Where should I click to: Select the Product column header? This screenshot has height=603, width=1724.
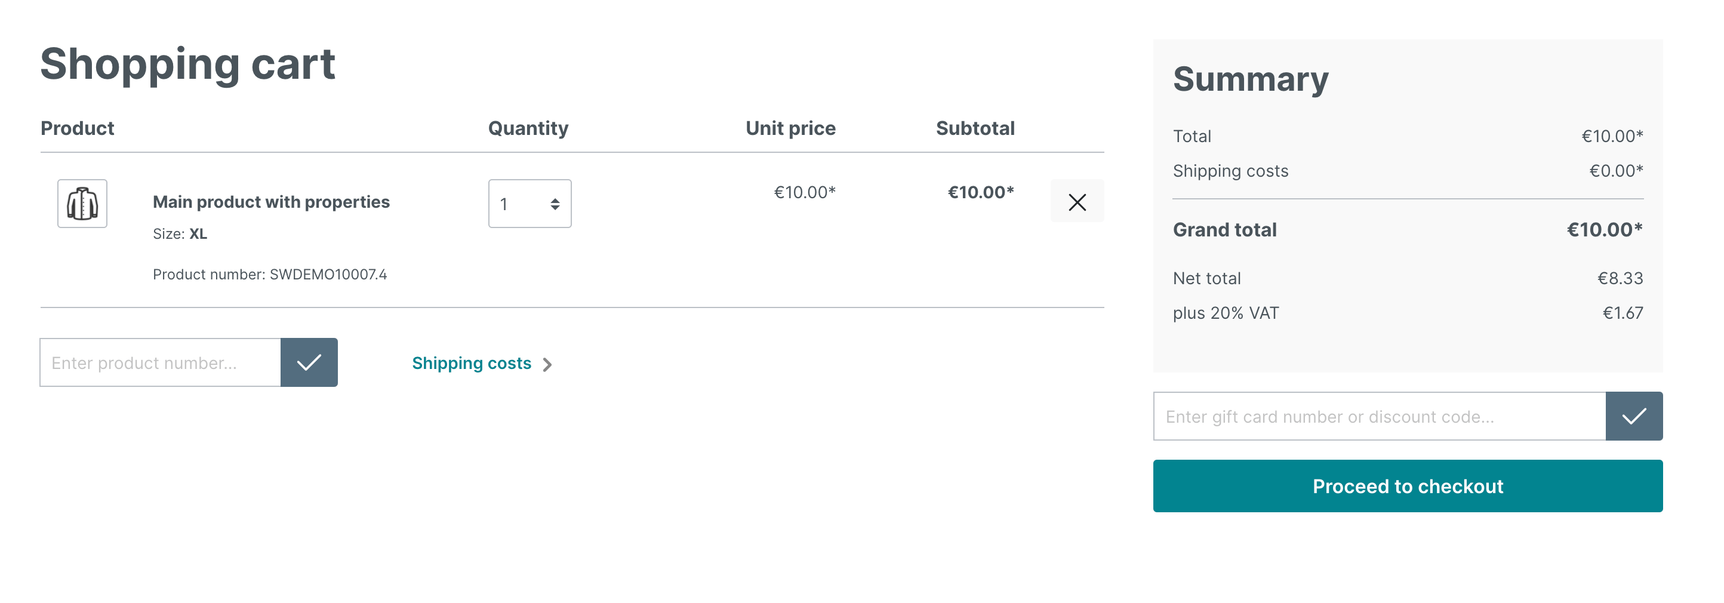(77, 128)
